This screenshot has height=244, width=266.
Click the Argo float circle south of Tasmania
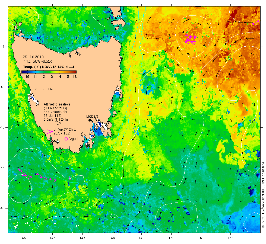70,178
